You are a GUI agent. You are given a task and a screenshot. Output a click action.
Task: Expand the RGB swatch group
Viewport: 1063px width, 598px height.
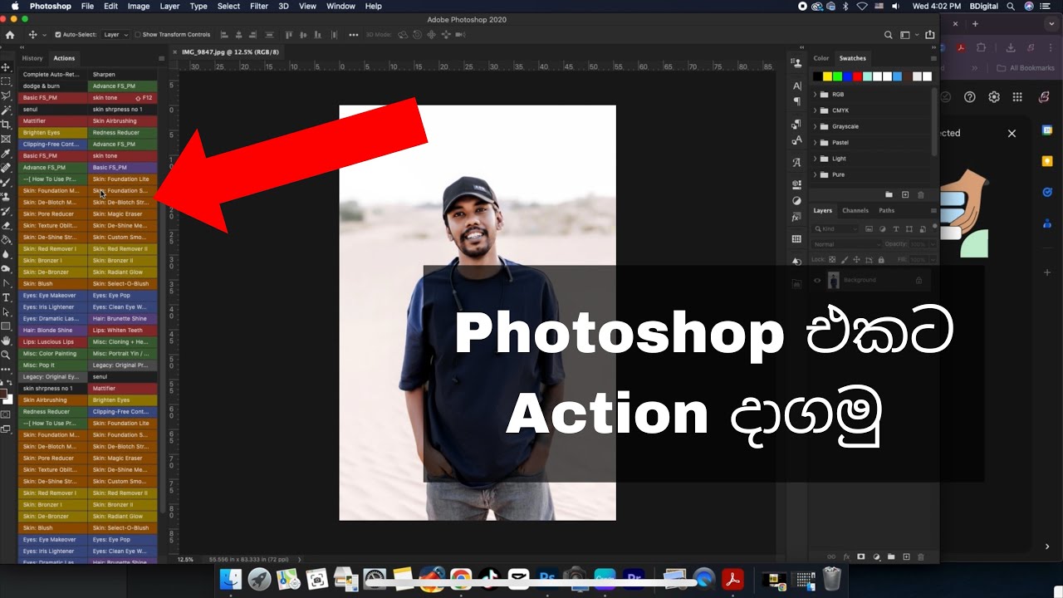815,95
